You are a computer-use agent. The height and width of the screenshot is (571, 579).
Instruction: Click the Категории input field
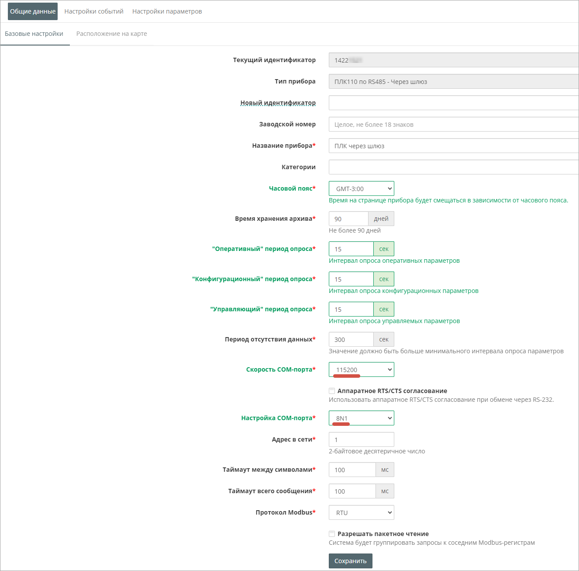453,167
